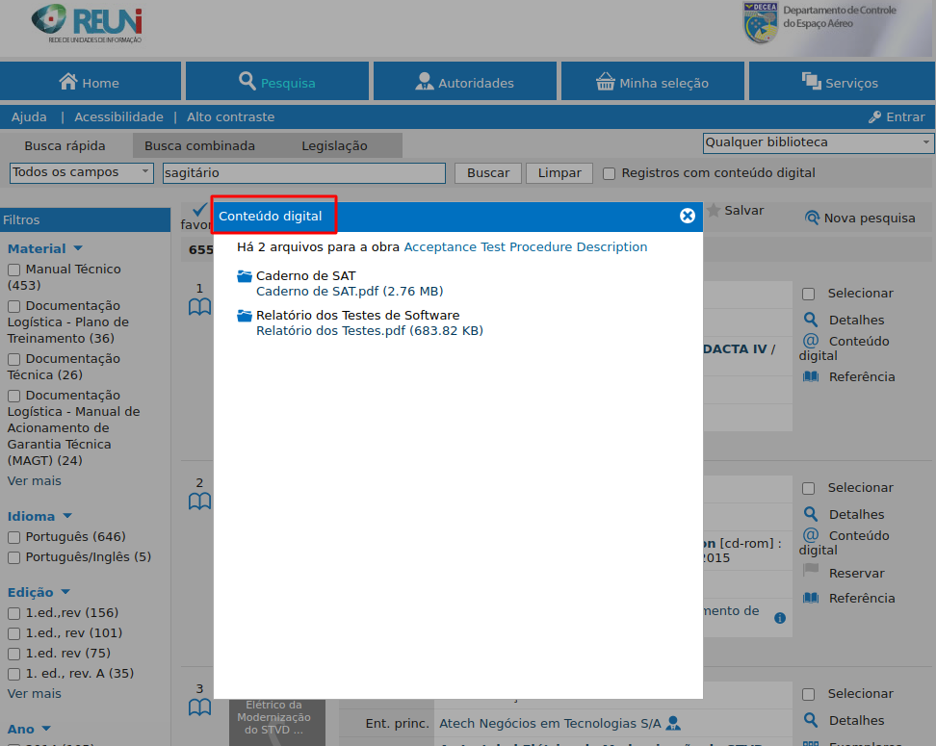
Task: Click the Referência icon for result 1
Action: coord(811,376)
